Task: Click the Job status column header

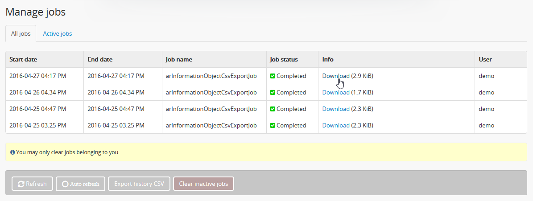Action: (x=284, y=59)
